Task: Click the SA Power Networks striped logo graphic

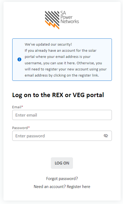Action: 52,20
